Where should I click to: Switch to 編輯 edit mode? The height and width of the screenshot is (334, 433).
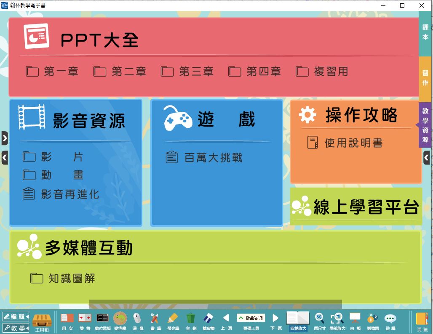(x=15, y=316)
